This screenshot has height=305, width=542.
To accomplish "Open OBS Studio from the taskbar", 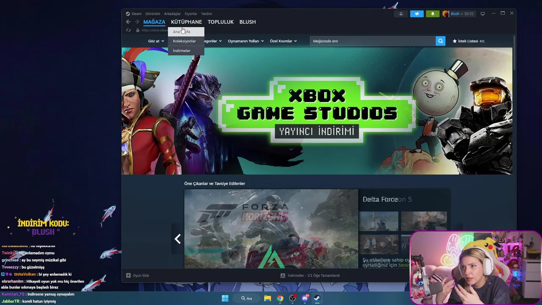I will click(292, 298).
